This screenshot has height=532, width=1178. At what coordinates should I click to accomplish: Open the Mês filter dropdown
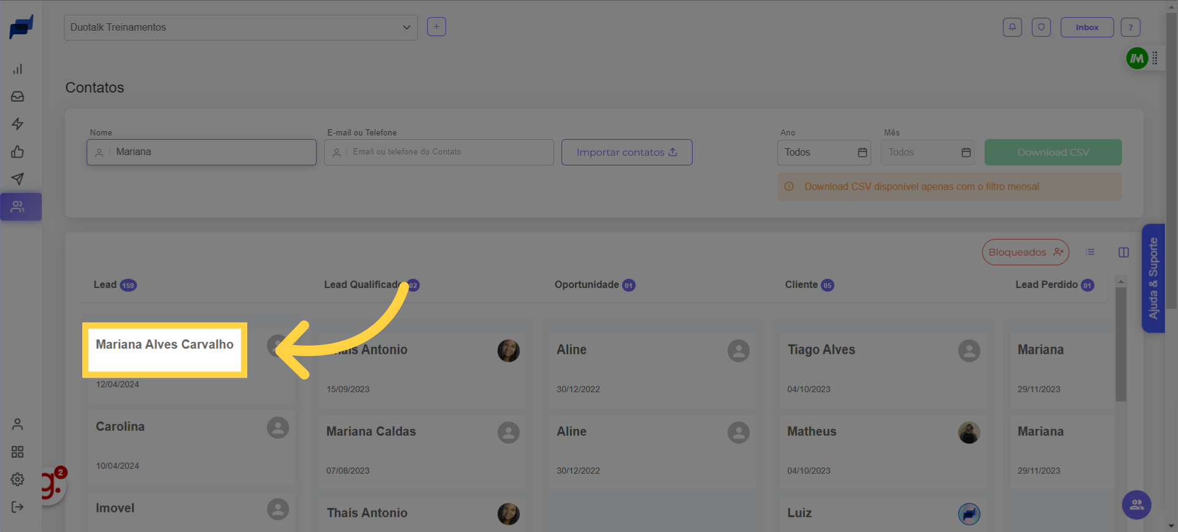(928, 152)
